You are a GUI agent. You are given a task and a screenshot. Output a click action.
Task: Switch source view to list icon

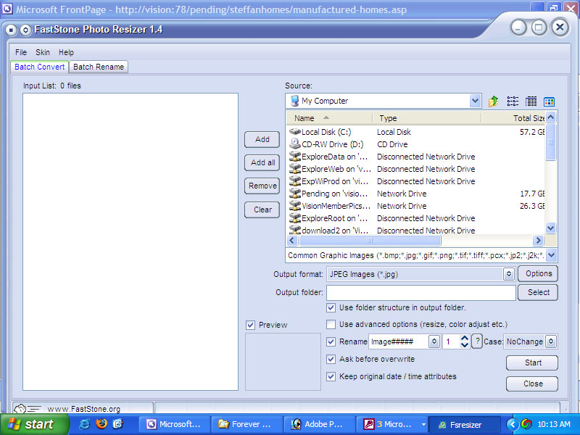click(x=513, y=101)
